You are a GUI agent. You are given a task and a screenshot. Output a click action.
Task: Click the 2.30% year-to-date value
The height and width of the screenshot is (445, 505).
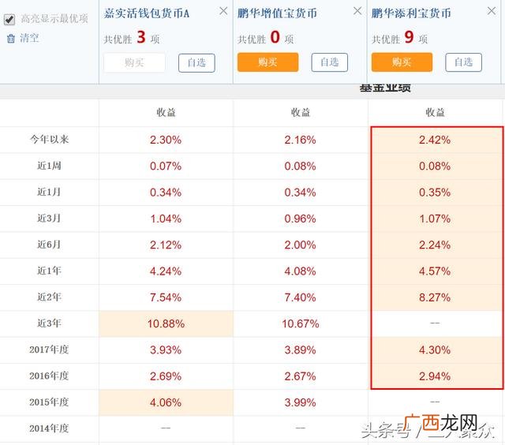tap(166, 140)
